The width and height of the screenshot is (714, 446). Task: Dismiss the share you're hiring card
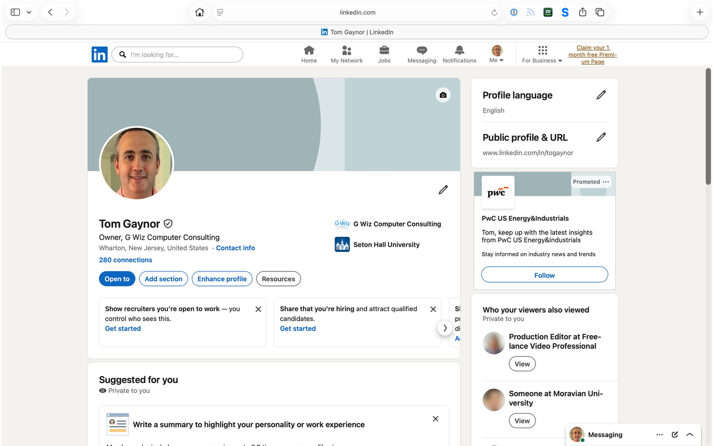click(433, 309)
